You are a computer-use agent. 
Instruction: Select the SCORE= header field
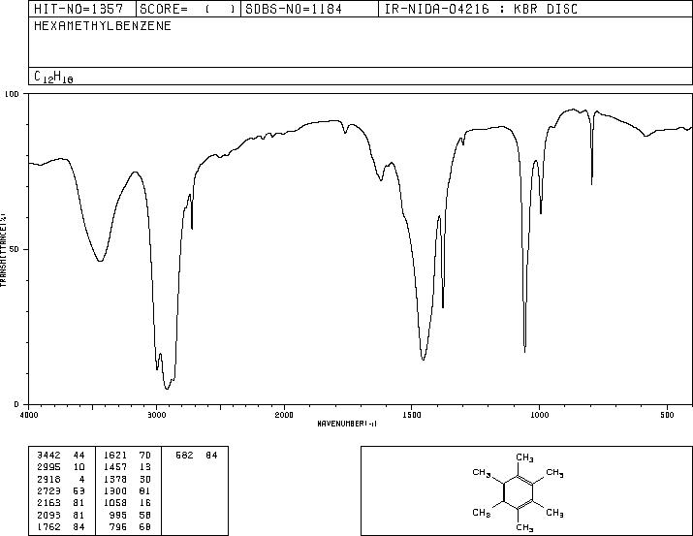point(188,9)
